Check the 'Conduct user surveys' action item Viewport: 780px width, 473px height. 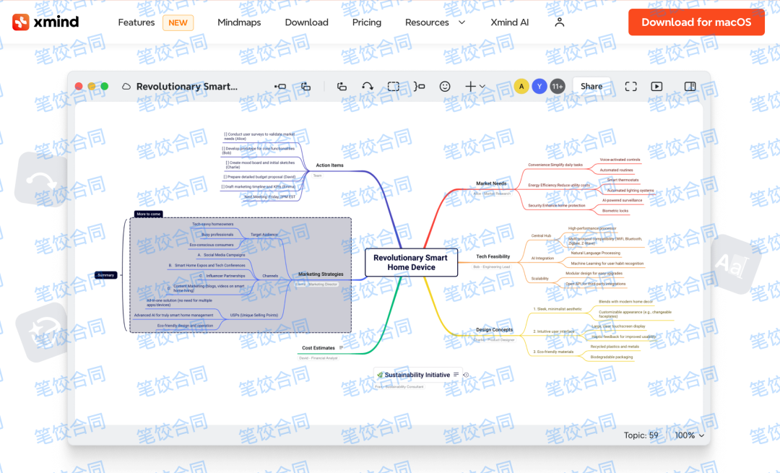point(226,134)
